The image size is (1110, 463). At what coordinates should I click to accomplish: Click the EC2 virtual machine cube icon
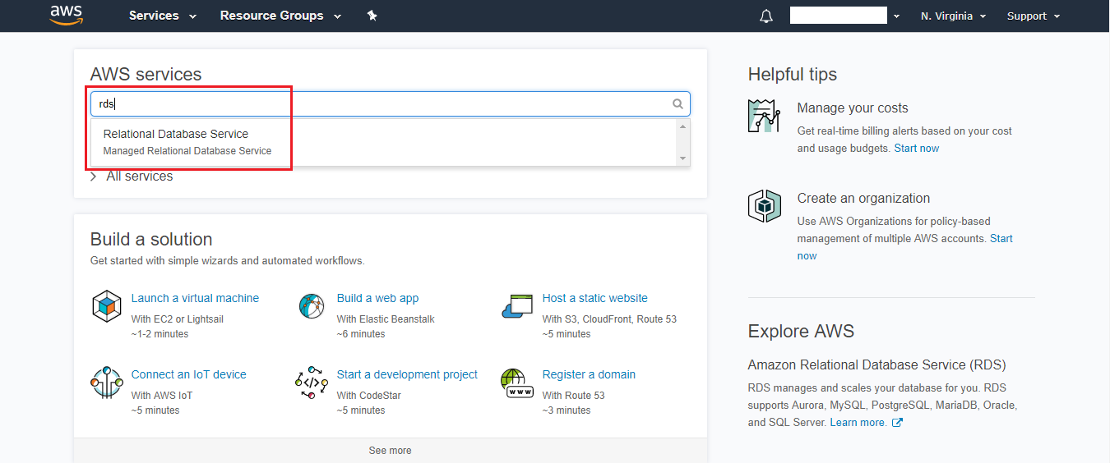point(107,306)
